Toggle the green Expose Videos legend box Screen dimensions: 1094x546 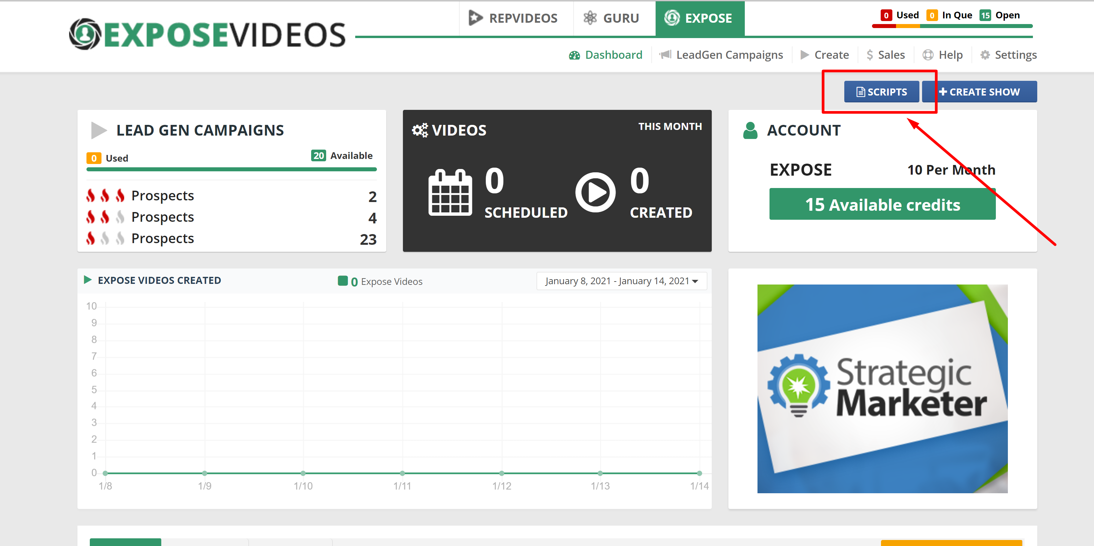tap(342, 281)
